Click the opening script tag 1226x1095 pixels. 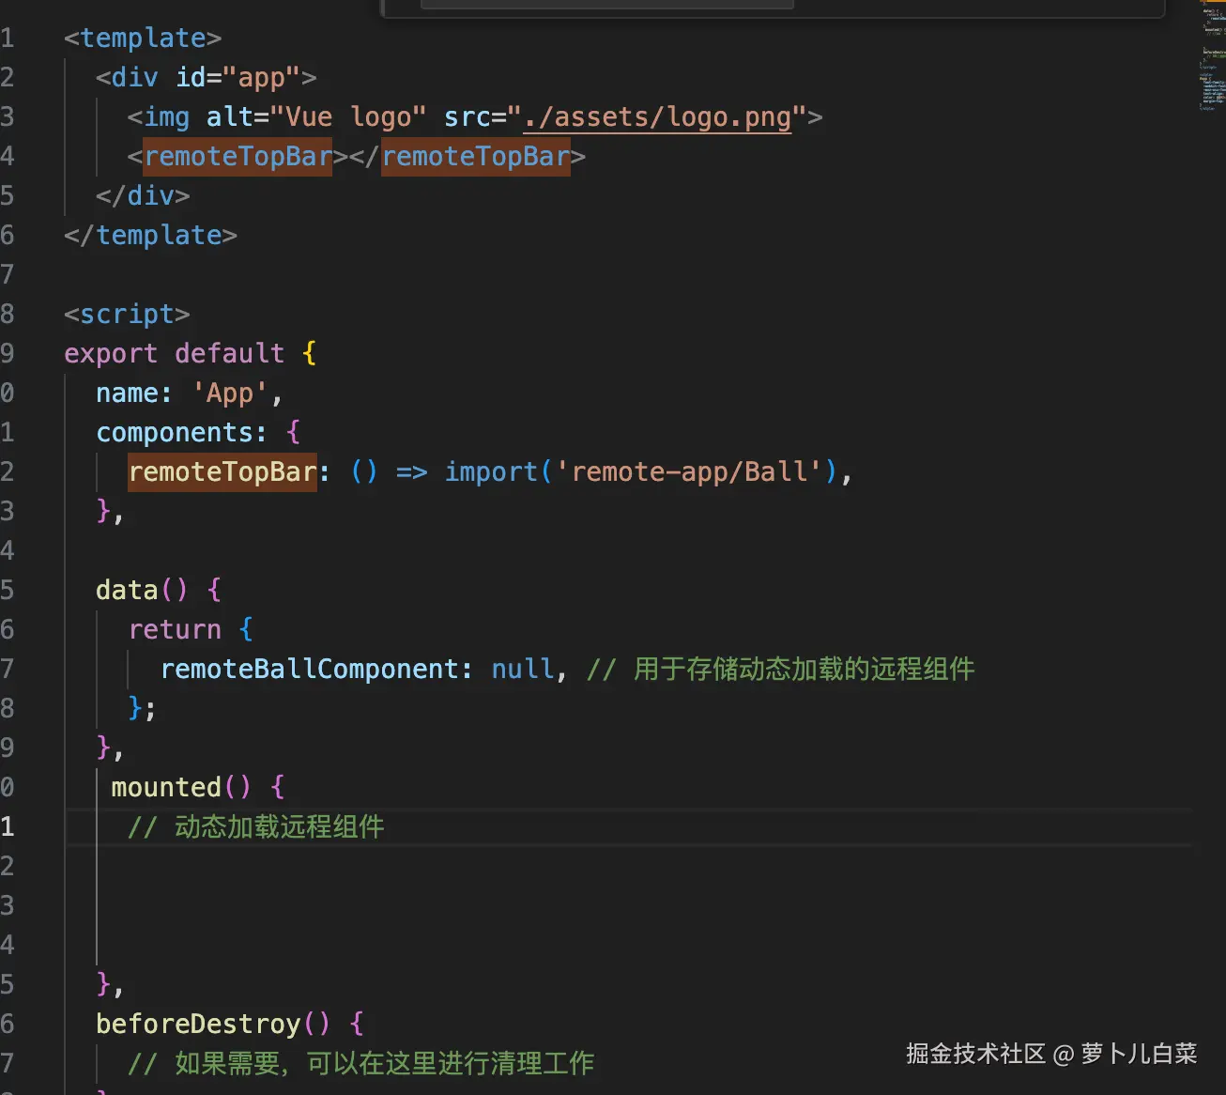pos(127,315)
